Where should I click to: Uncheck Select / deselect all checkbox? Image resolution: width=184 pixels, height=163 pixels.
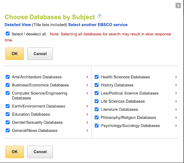tap(8, 33)
